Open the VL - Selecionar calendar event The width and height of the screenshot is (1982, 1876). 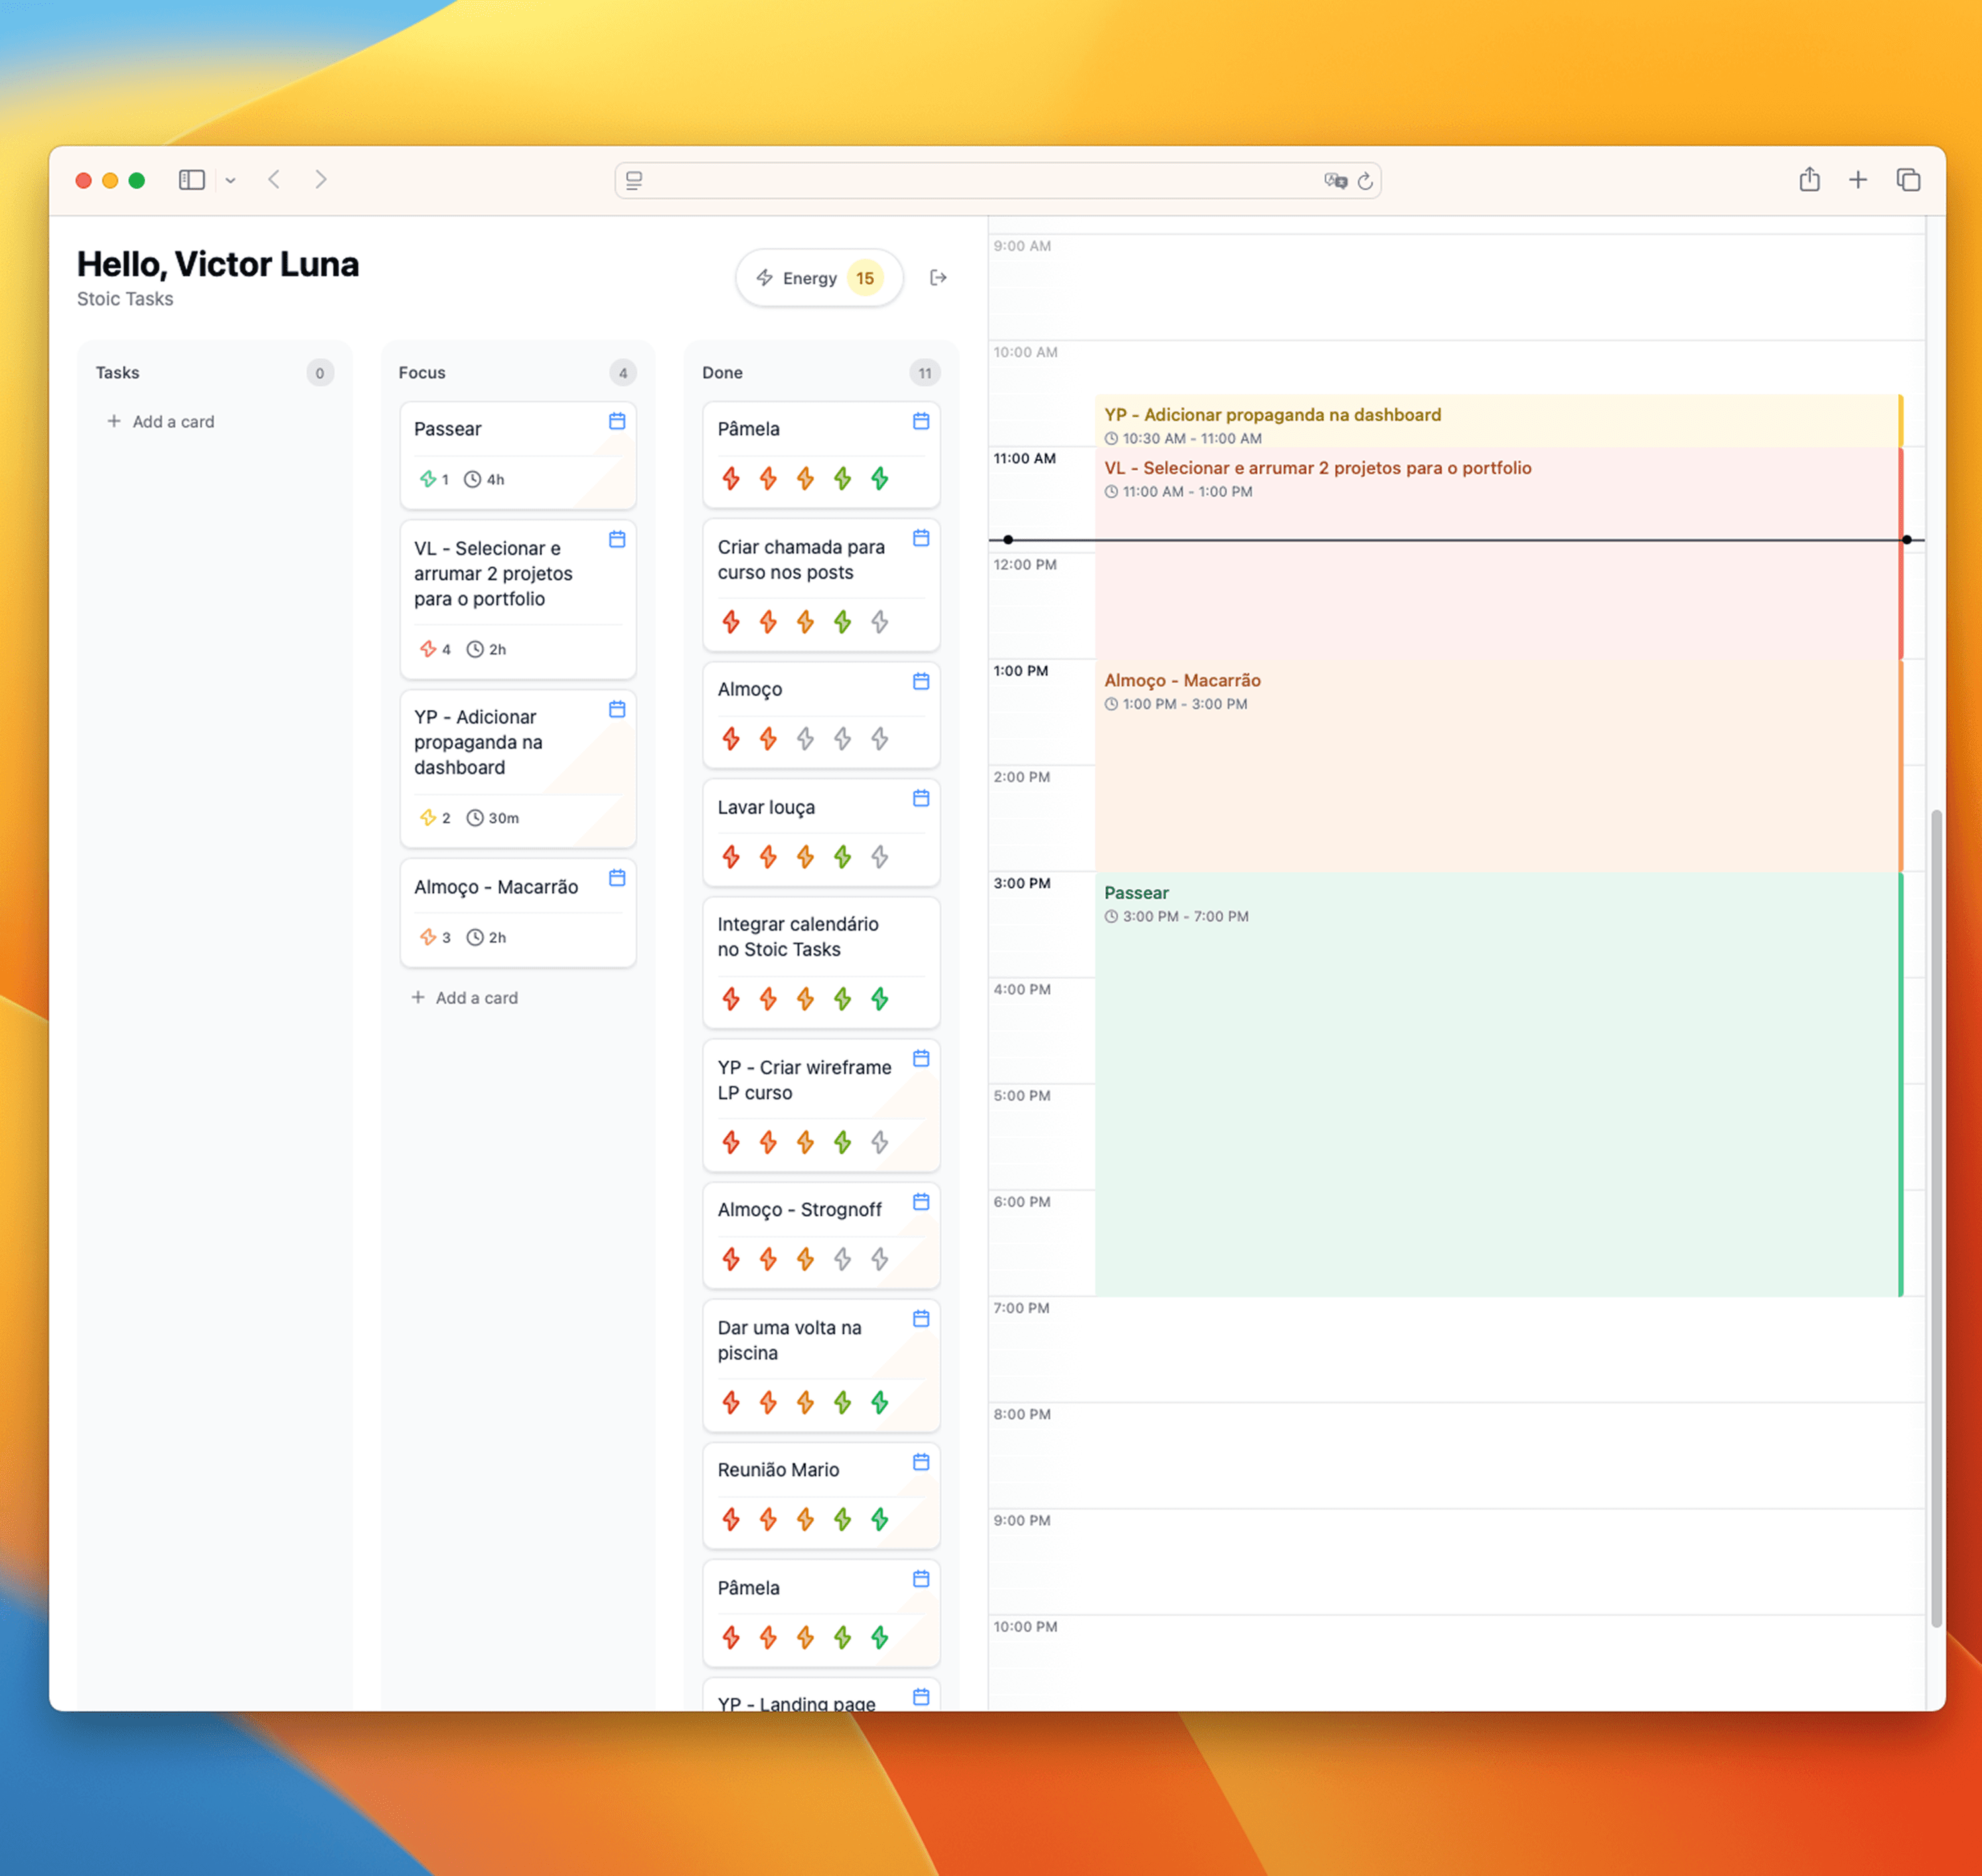point(1499,552)
